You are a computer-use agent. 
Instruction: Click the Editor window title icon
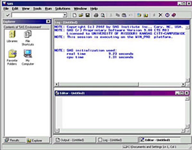click(57, 93)
